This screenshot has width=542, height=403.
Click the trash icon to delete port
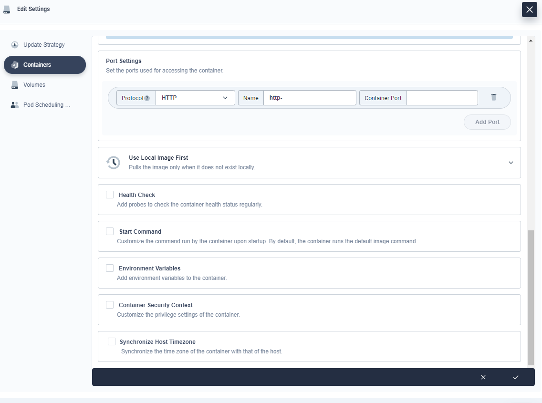click(x=494, y=97)
